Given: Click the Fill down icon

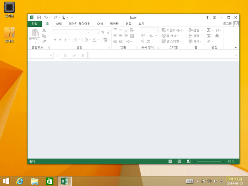Looking at the screenshot, I should [208, 36].
